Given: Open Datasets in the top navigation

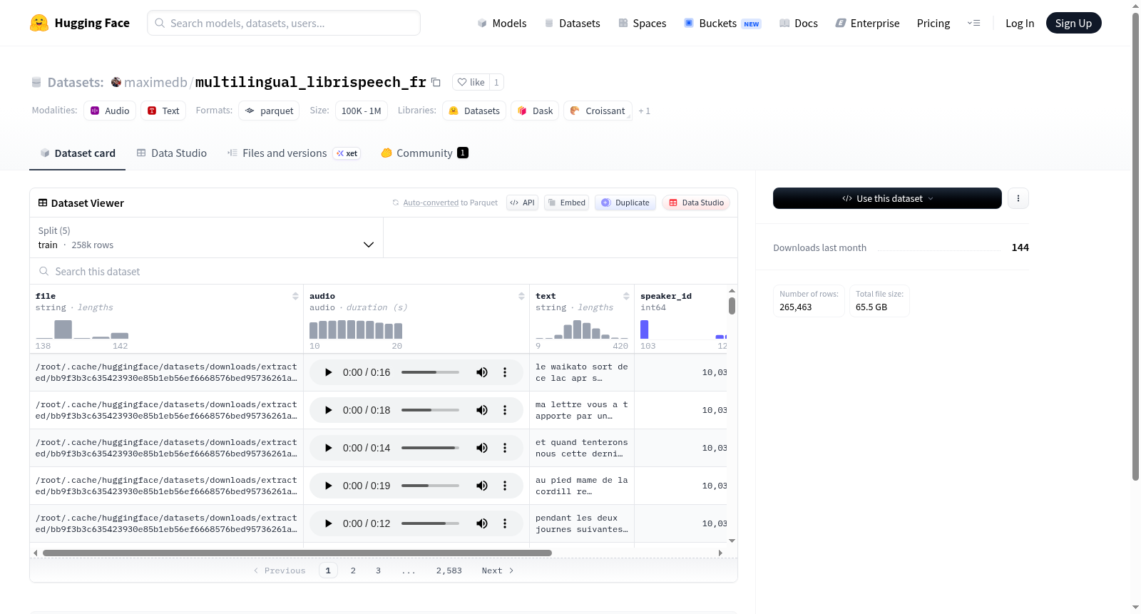Looking at the screenshot, I should [572, 23].
